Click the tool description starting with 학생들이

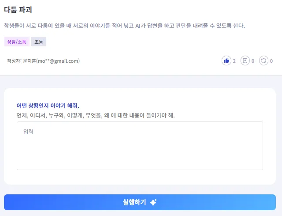coord(124,26)
